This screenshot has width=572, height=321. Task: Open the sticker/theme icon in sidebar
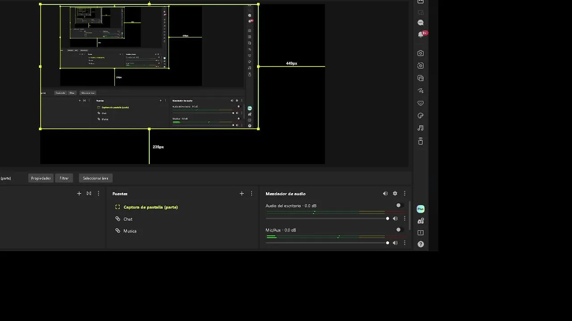pyautogui.click(x=421, y=115)
